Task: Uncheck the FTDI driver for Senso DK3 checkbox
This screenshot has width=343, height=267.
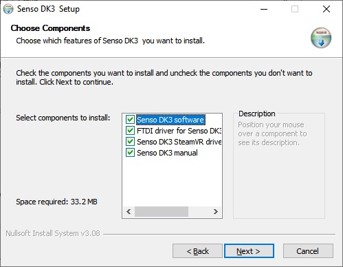Action: (x=130, y=131)
